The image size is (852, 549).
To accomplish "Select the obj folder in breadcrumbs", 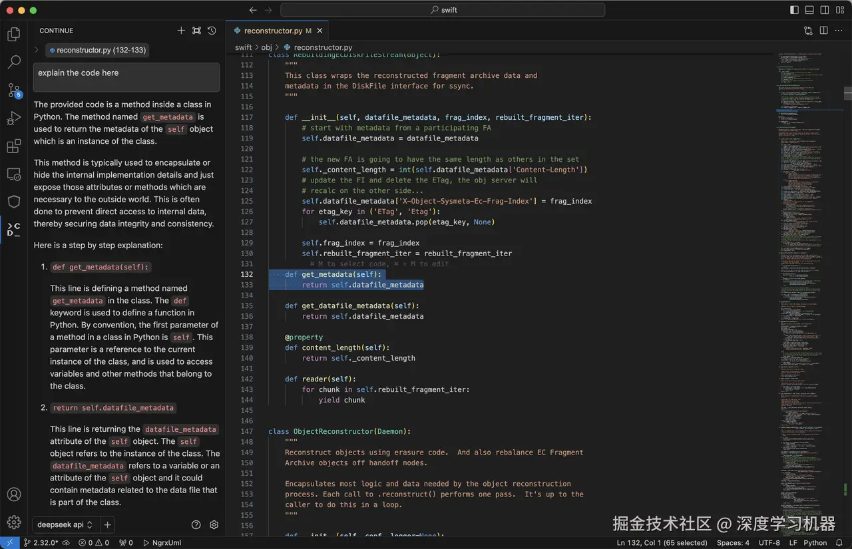I will (x=266, y=47).
